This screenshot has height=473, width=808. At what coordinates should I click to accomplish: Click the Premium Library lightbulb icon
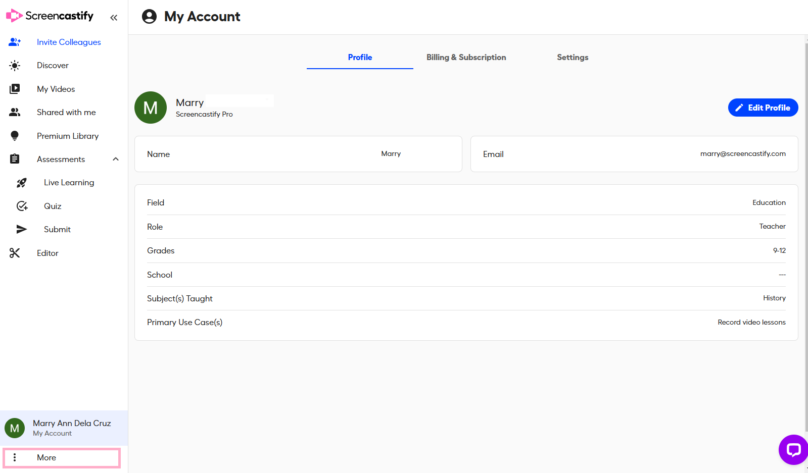point(15,136)
